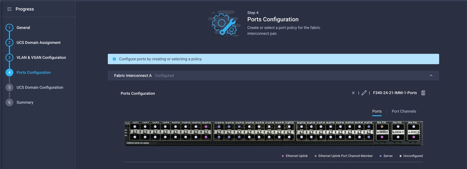Click the F340-24-21-IMM-1-Ports policy name
This screenshot has width=467, height=169.
point(395,93)
